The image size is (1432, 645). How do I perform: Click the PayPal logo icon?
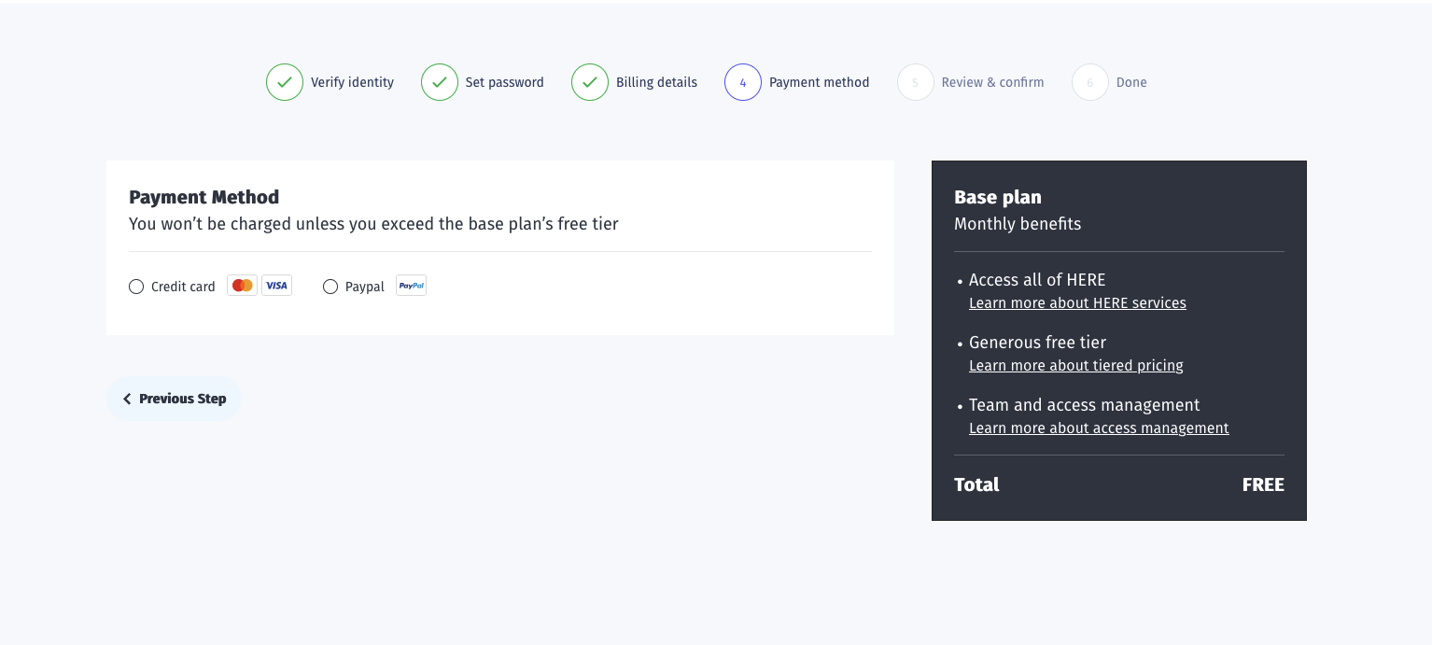(x=411, y=286)
